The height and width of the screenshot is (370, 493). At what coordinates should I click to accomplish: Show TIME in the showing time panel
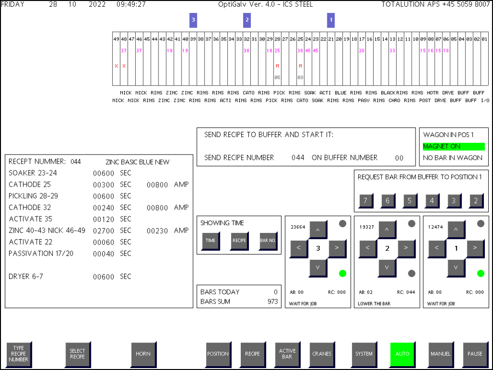[x=210, y=241]
